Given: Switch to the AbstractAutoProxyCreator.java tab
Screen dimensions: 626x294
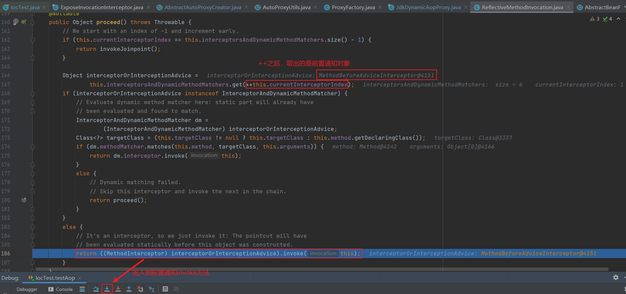Looking at the screenshot, I should coord(203,7).
